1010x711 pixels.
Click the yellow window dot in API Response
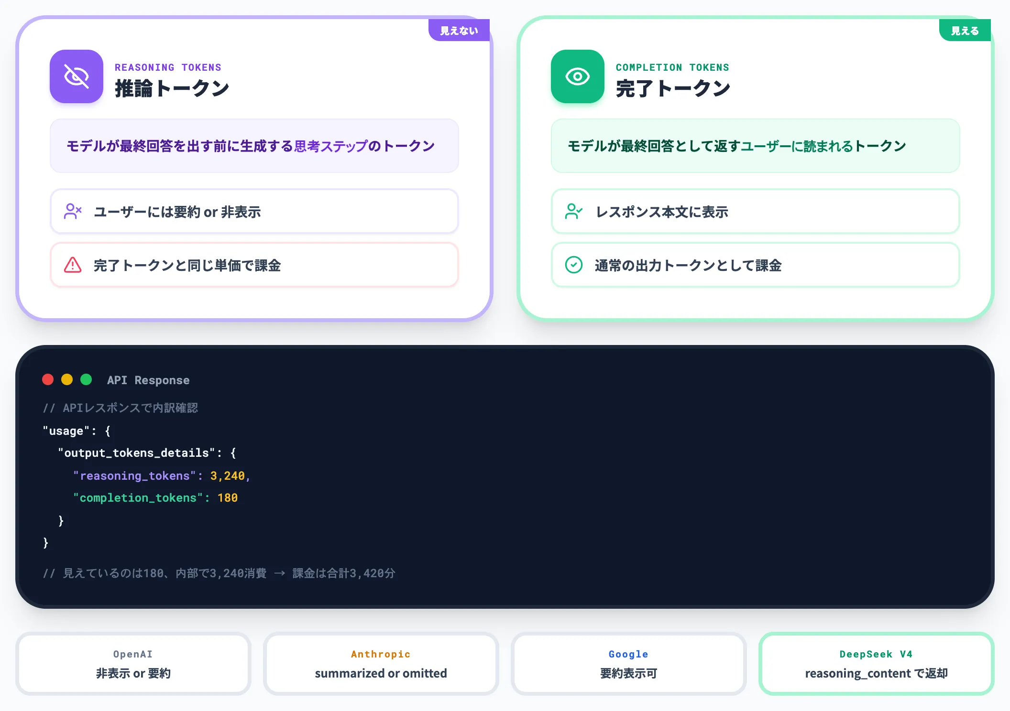click(67, 379)
